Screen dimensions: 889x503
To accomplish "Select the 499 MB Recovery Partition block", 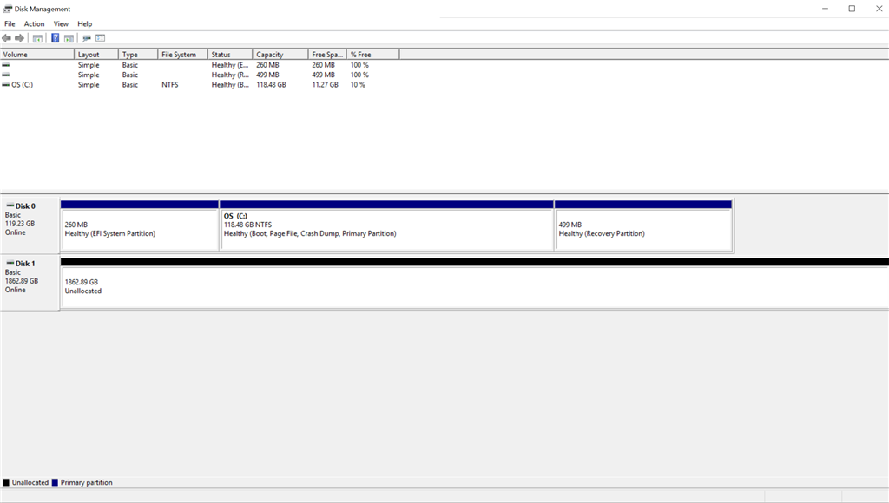I will (643, 225).
